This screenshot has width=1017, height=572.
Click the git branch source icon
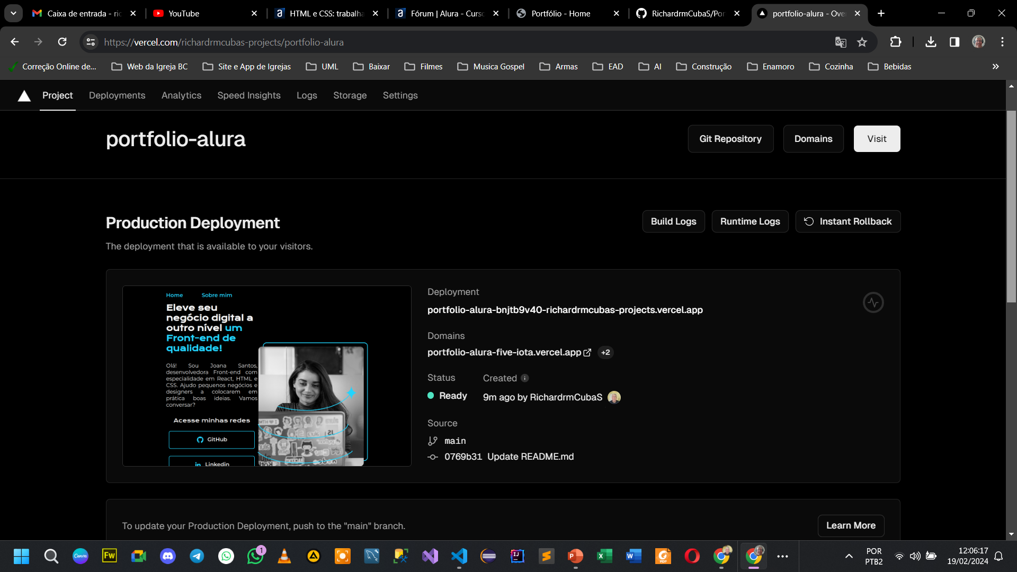tap(432, 441)
